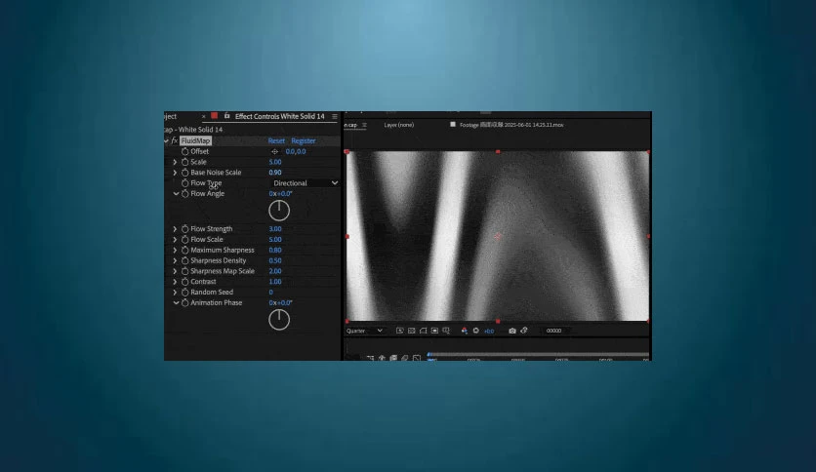Viewport: 816px width, 472px height.
Task: Click the Flow Strength stopwatch icon
Action: point(184,229)
